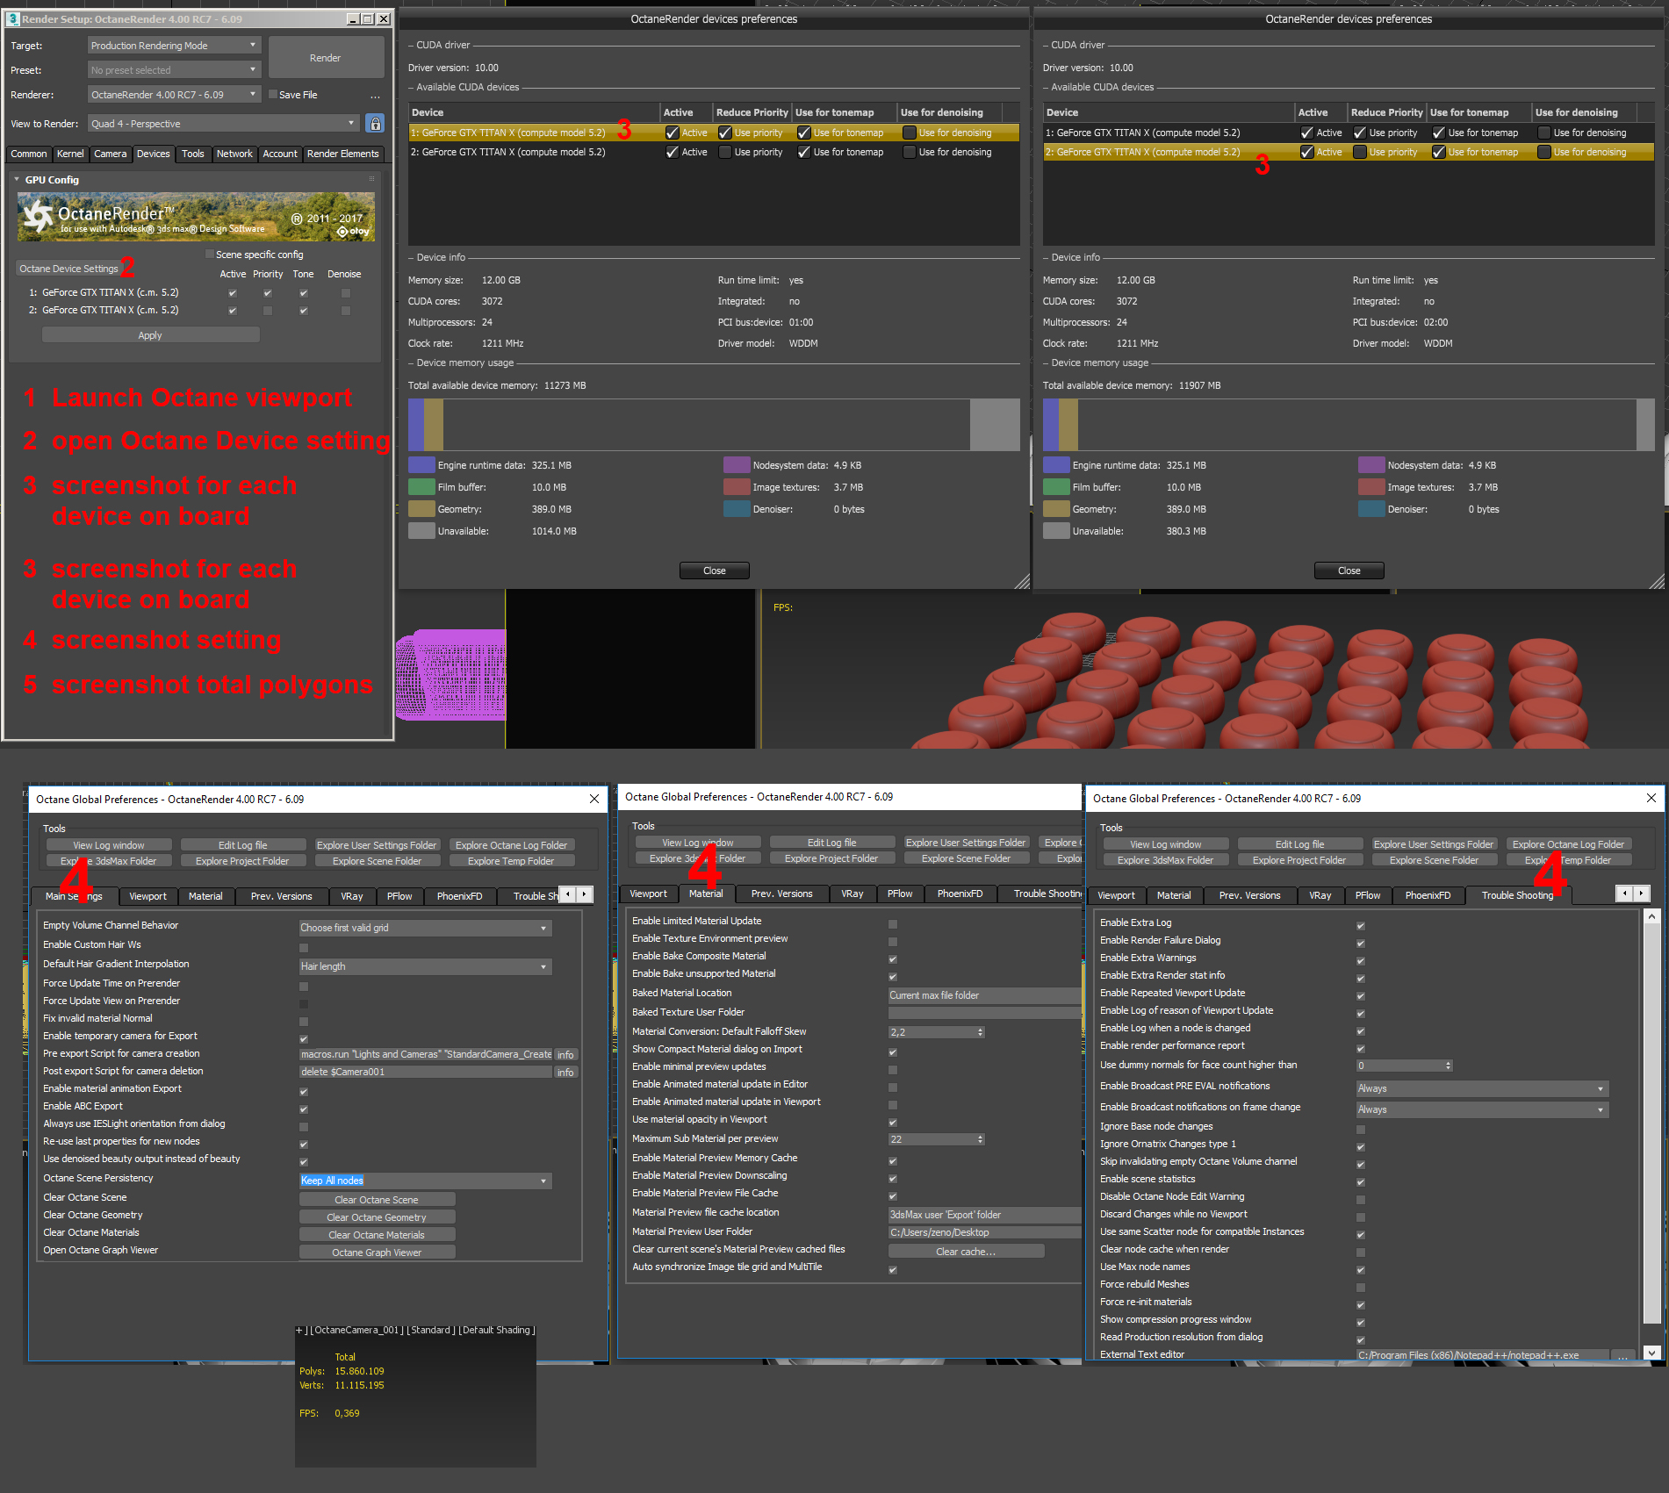Click Geometry color swatch in right devices window
The width and height of the screenshot is (1669, 1493).
click(x=1056, y=509)
